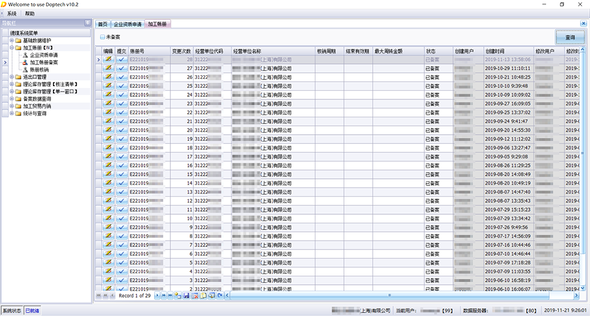The height and width of the screenshot is (316, 590).
Task: Click the horizontal scrollbar below the grid
Action: tap(391, 296)
